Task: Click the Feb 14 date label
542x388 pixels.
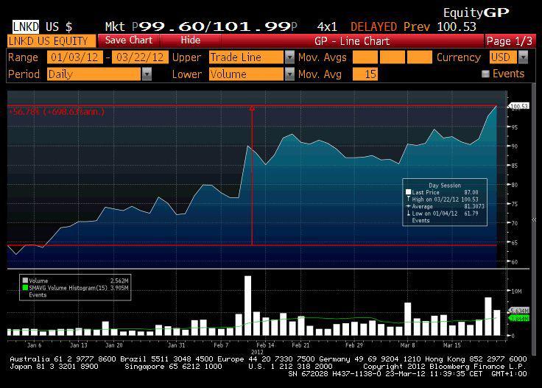Action: [x=265, y=345]
